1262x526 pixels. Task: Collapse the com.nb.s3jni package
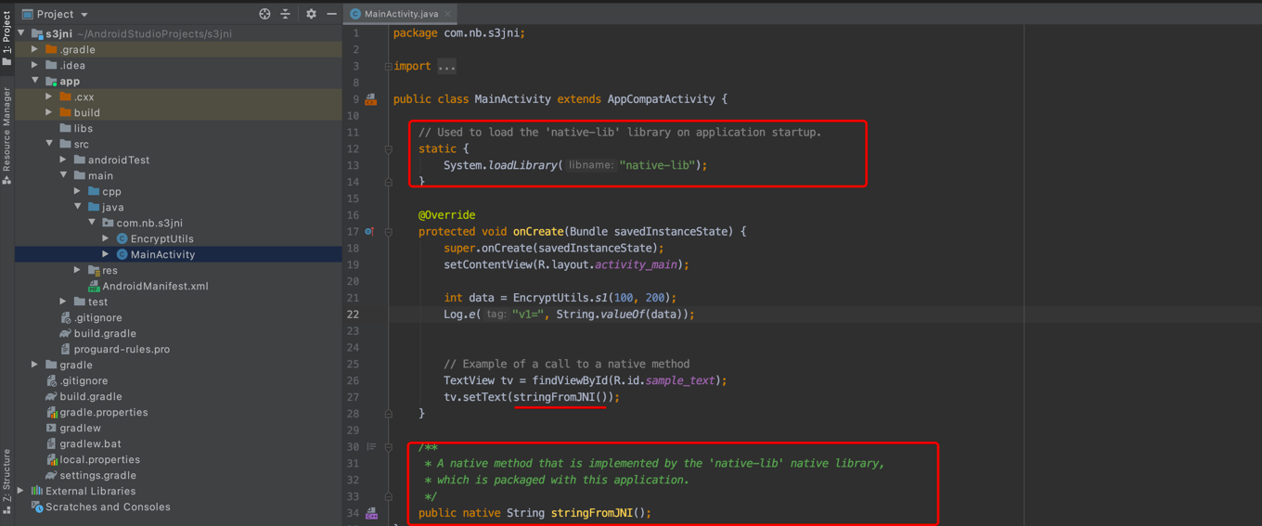[92, 223]
